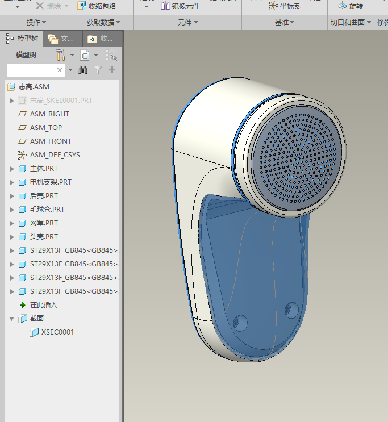Open the model tree settings hammer icon
Viewport: 388px width, 422px height.
60,55
